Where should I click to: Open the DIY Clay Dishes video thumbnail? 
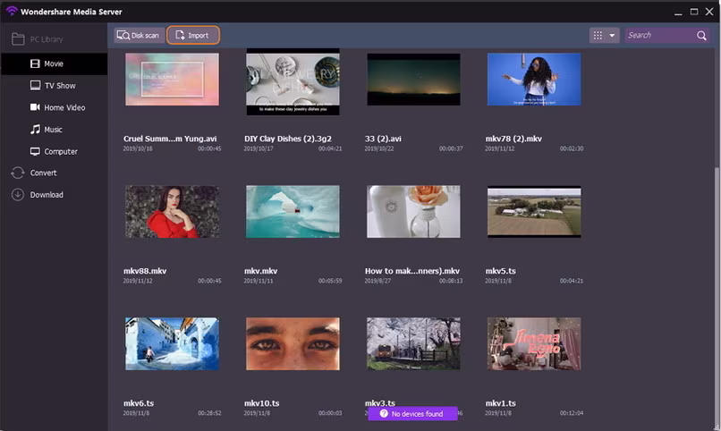[293, 81]
